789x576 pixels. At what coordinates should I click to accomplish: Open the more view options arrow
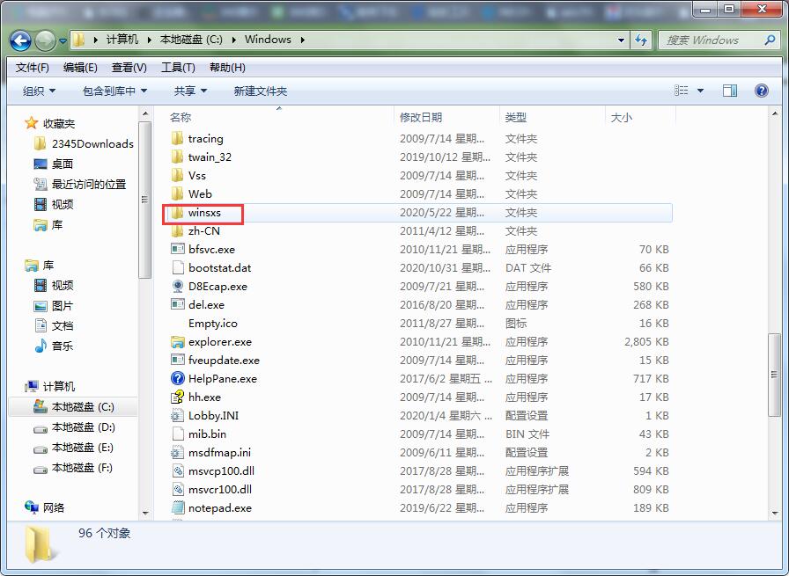[700, 91]
